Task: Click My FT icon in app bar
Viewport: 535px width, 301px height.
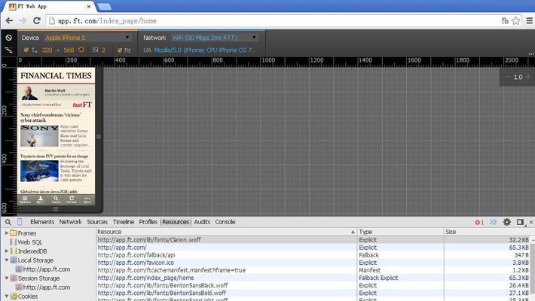Action: [40, 199]
